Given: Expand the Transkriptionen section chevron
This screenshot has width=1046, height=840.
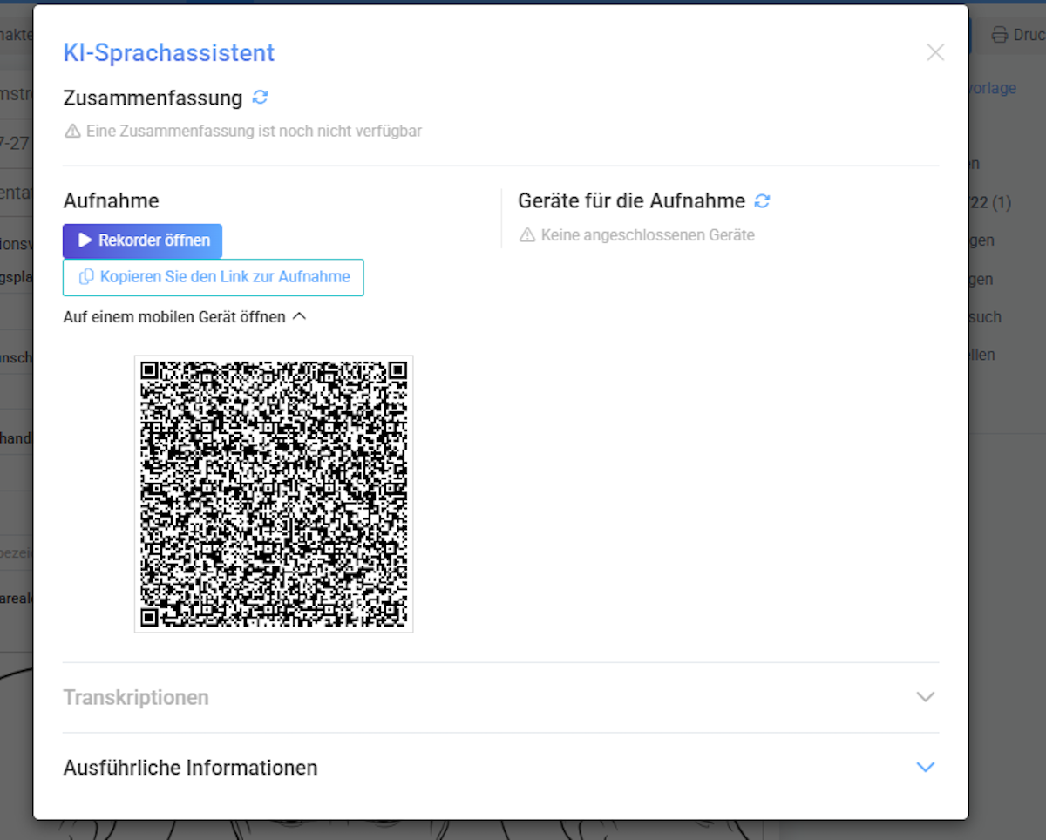Looking at the screenshot, I should pos(926,697).
